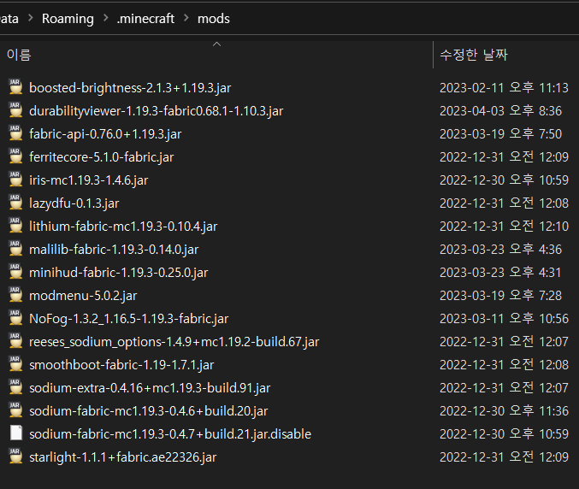Image resolution: width=579 pixels, height=489 pixels.
Task: Expand the chevron after Roaming in breadcrumb
Action: (x=105, y=18)
